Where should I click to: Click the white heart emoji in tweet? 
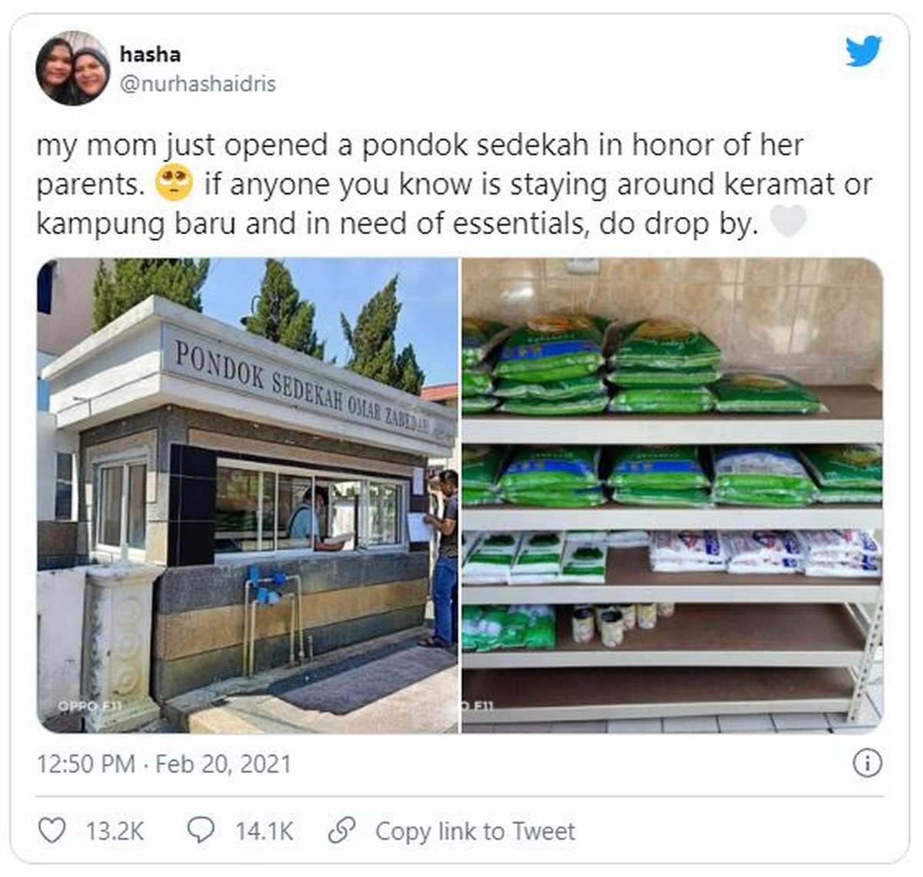click(788, 223)
